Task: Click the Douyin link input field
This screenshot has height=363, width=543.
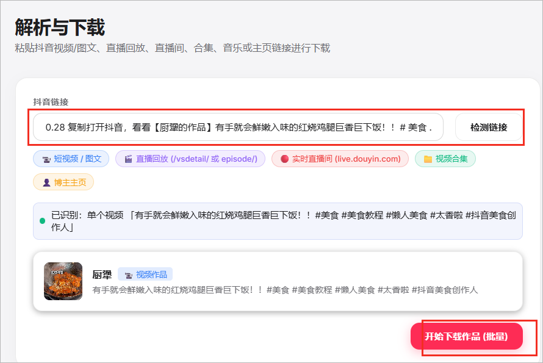Action: [x=239, y=127]
